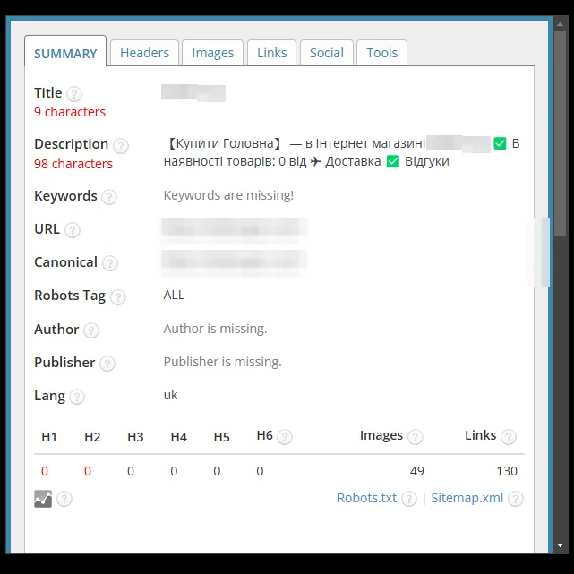Click the help icon next to Keywords
This screenshot has height=574, width=574.
109,197
